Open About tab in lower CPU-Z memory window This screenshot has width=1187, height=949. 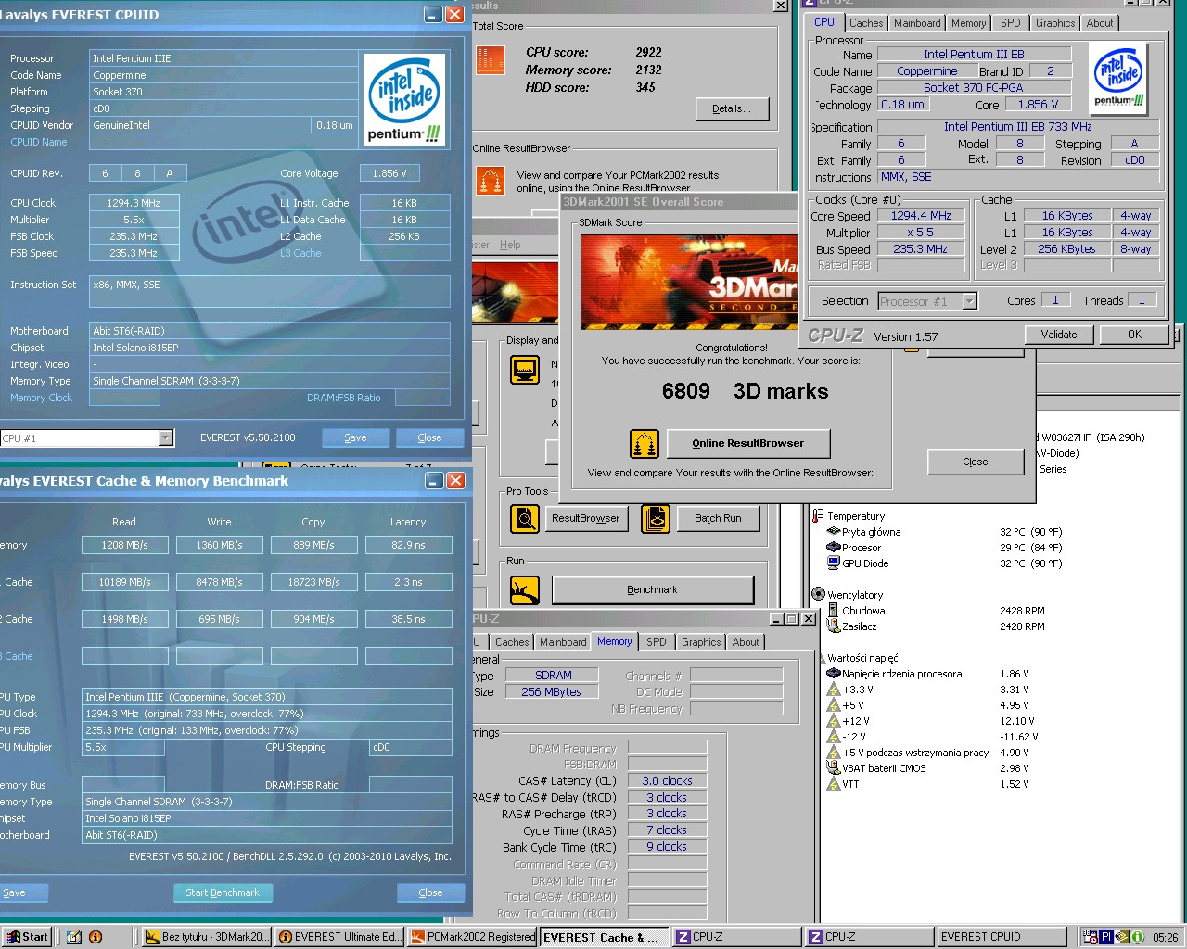(746, 642)
